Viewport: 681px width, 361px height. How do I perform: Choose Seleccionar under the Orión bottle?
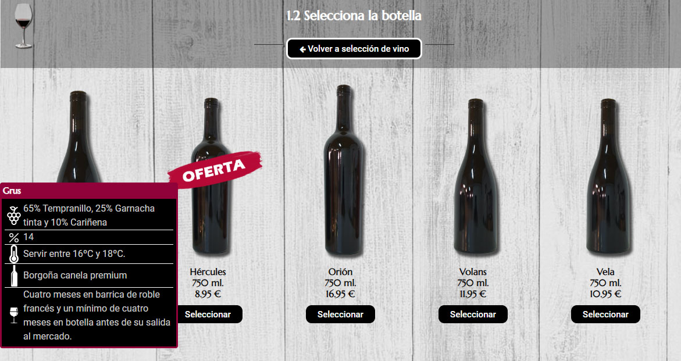click(340, 314)
